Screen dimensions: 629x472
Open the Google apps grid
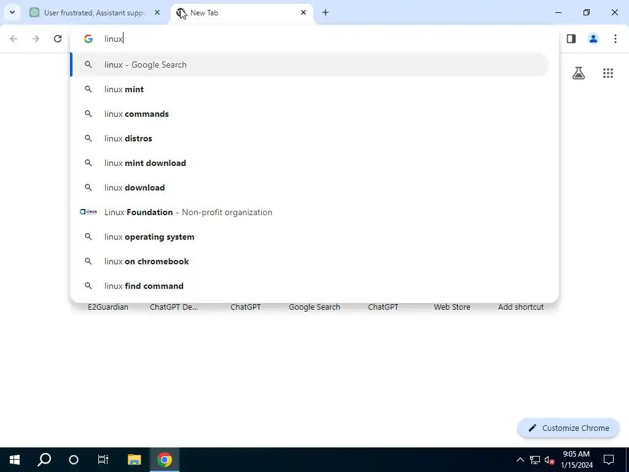608,73
